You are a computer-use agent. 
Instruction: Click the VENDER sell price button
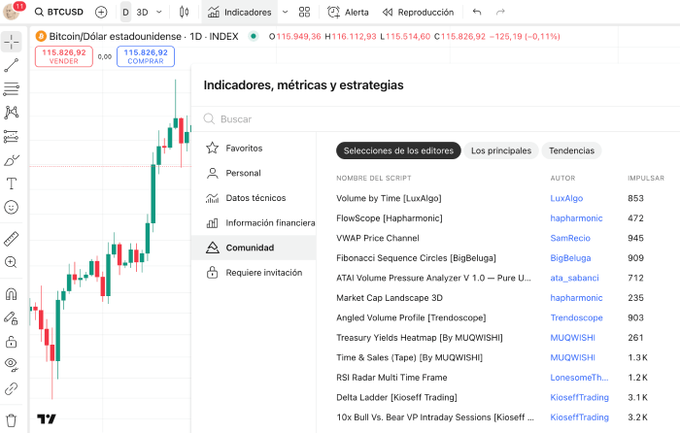point(64,56)
